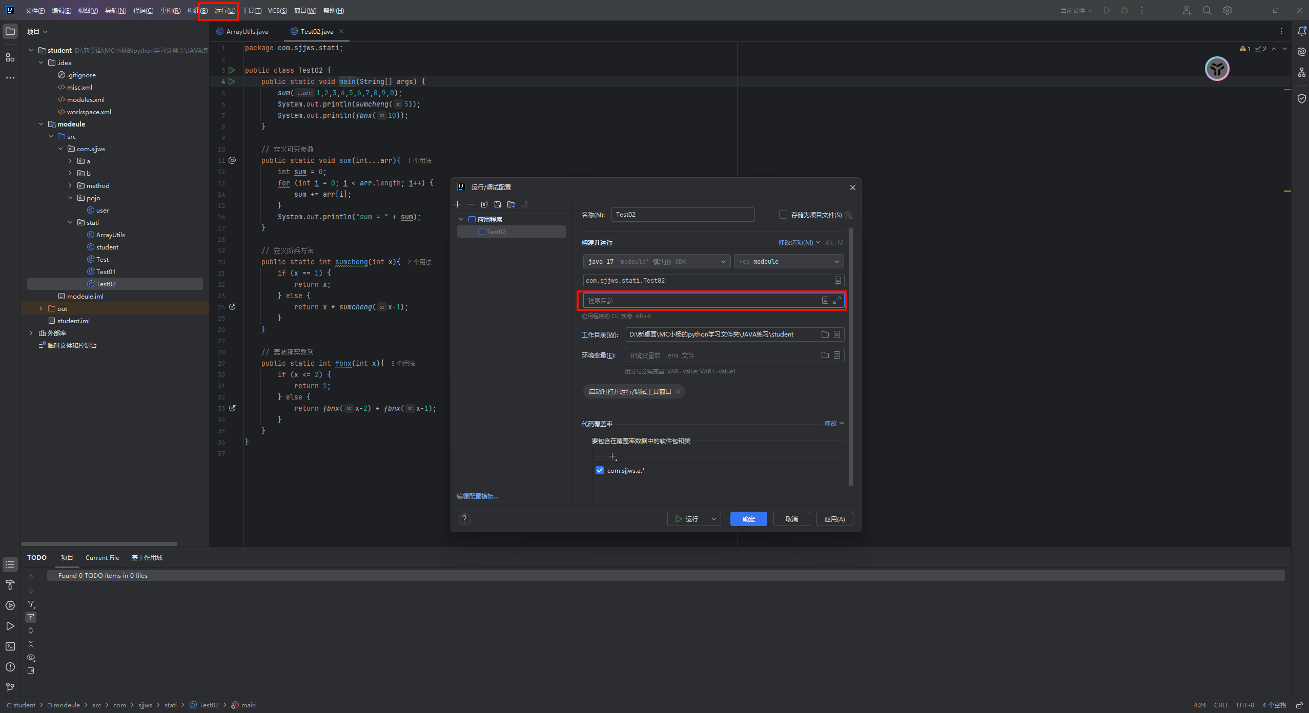1309x713 pixels.
Task: Open the -cp modeule classpath dropdown
Action: pyautogui.click(x=789, y=262)
